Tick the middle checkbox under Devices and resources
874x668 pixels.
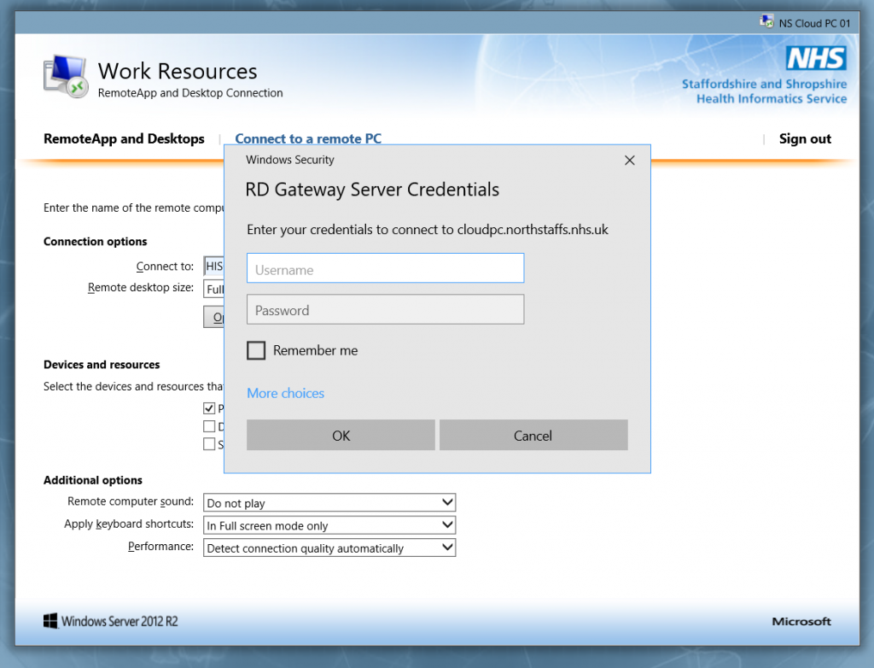[x=209, y=426]
